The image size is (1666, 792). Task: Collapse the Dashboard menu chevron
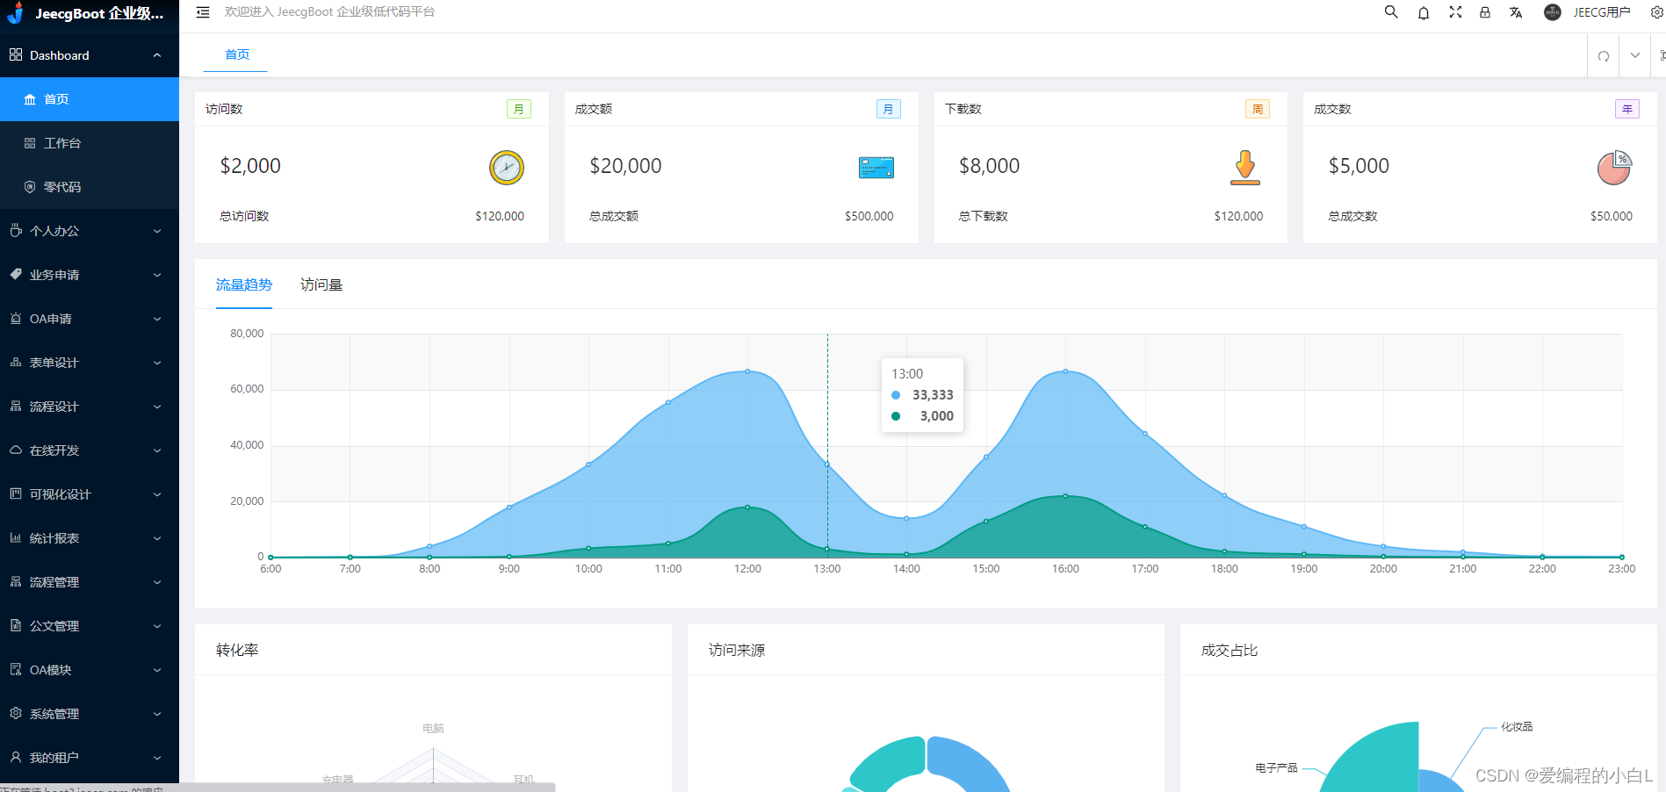157,55
